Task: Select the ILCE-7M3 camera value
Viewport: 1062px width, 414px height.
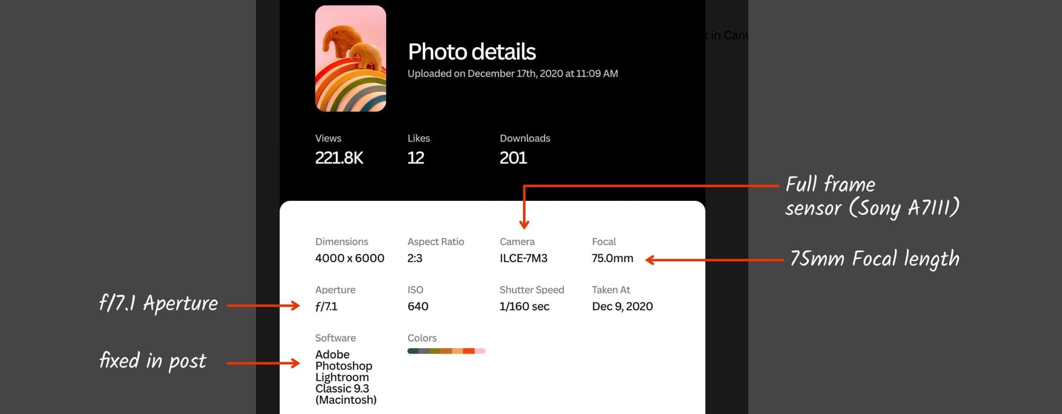Action: tap(524, 258)
